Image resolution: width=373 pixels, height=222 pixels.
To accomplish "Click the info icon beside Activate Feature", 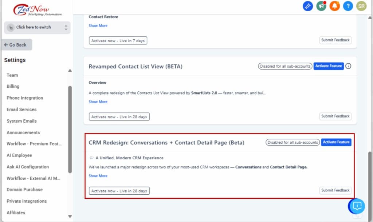I will [x=349, y=66].
